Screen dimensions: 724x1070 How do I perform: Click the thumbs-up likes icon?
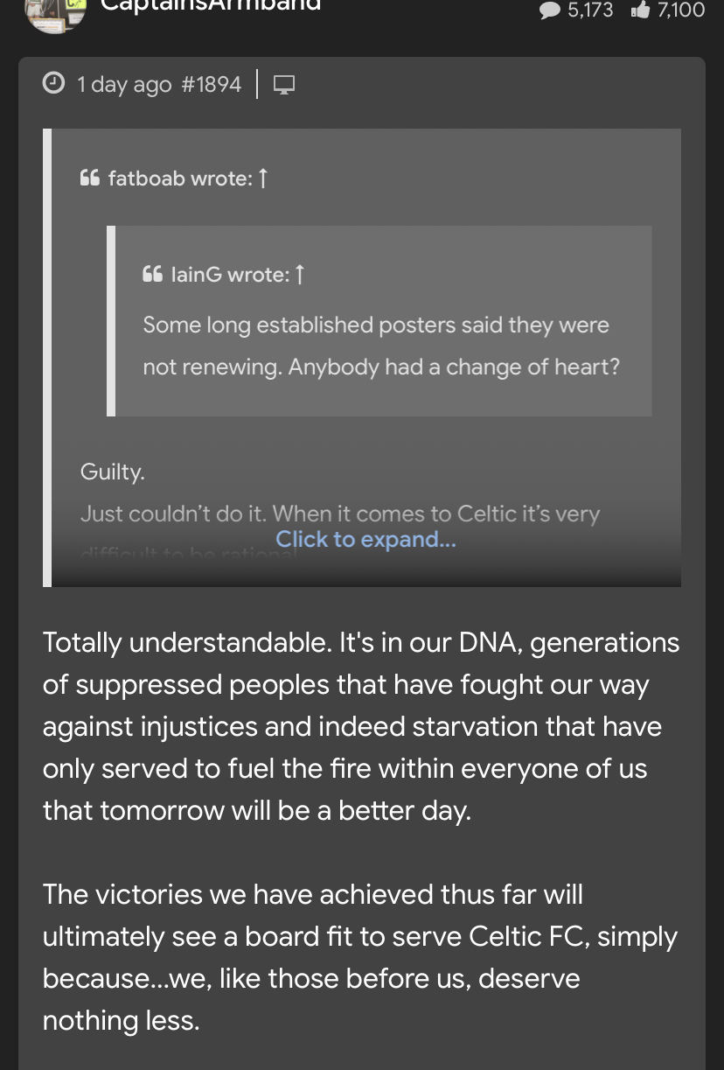[640, 10]
